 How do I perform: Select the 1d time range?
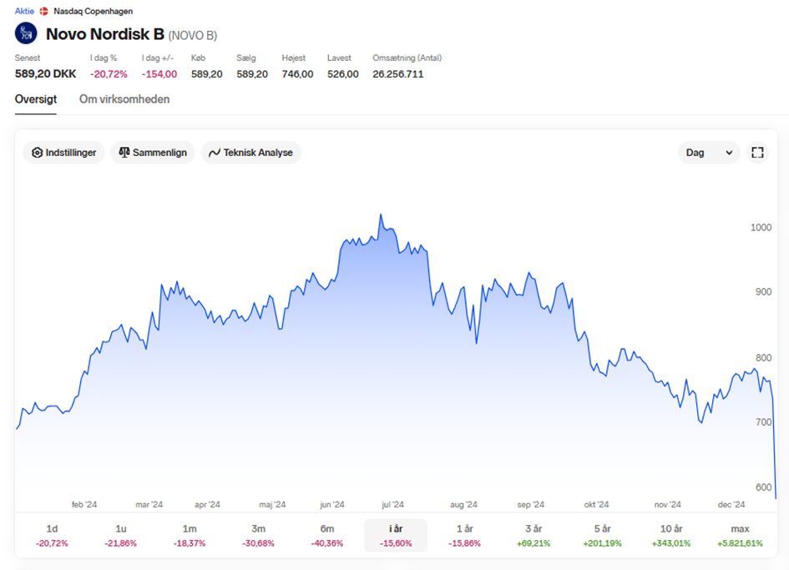(x=52, y=535)
